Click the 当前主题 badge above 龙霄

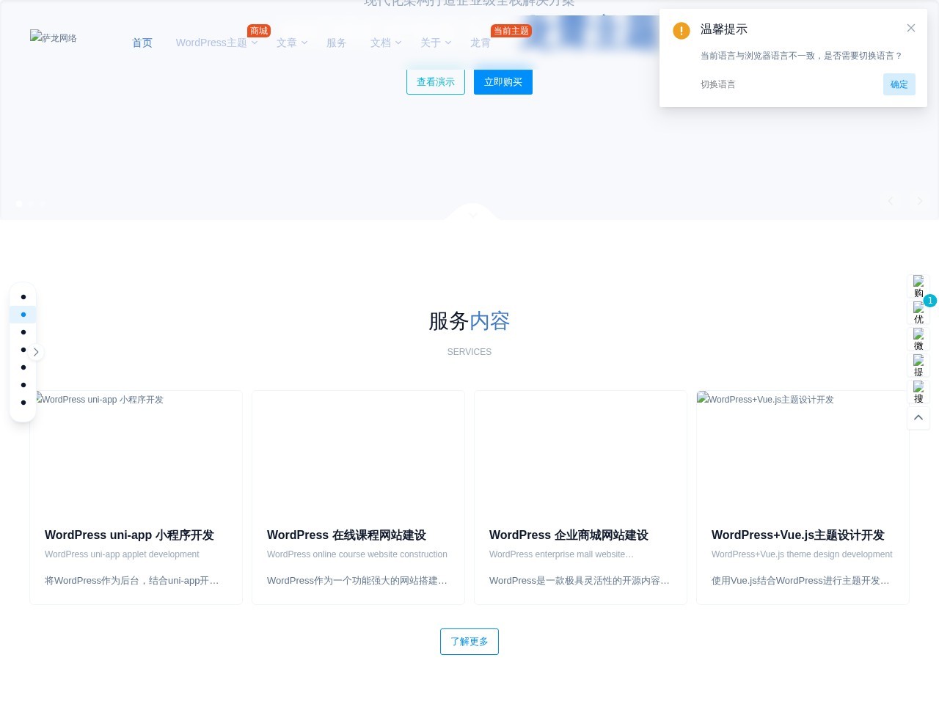coord(511,31)
